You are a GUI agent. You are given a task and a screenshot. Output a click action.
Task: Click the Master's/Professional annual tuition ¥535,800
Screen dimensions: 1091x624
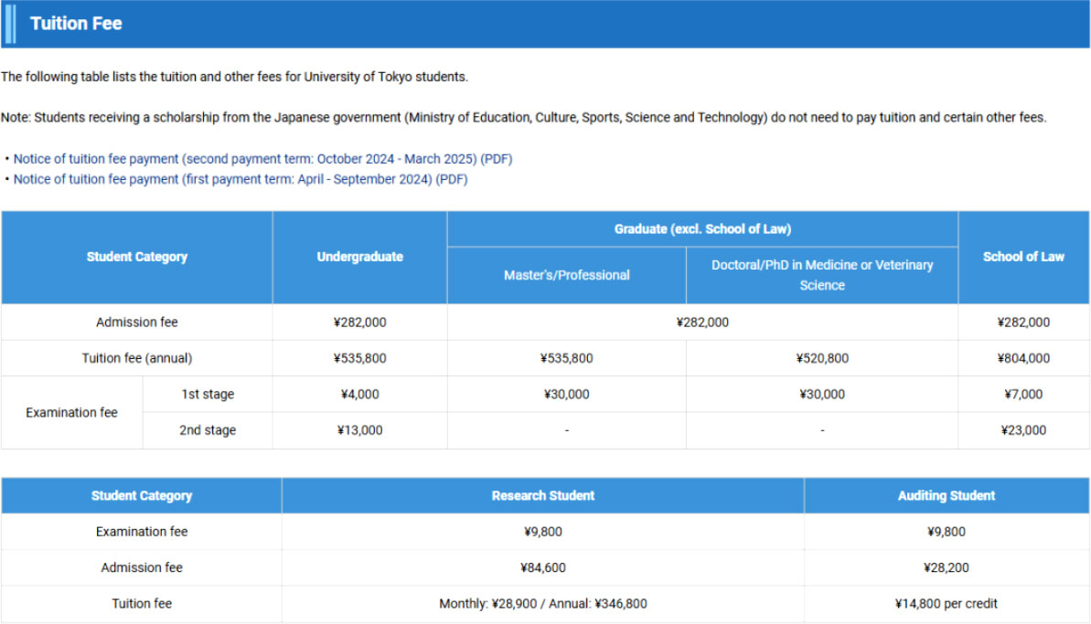point(566,358)
